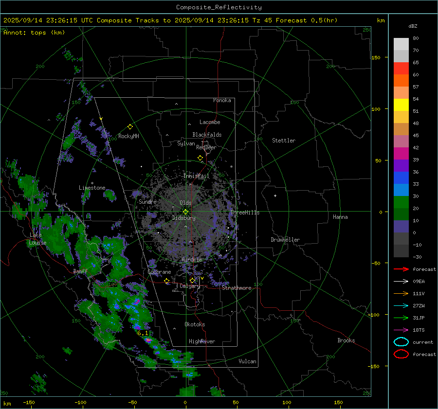Select the orange 111V arrow legend icon
438x409 pixels.
(x=401, y=293)
